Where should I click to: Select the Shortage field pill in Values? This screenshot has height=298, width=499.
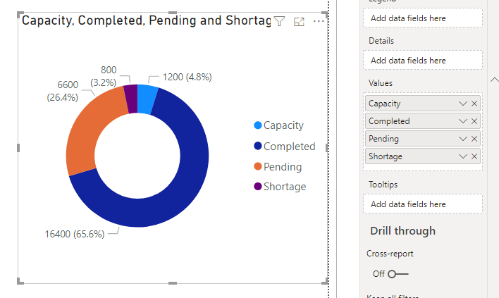(423, 156)
